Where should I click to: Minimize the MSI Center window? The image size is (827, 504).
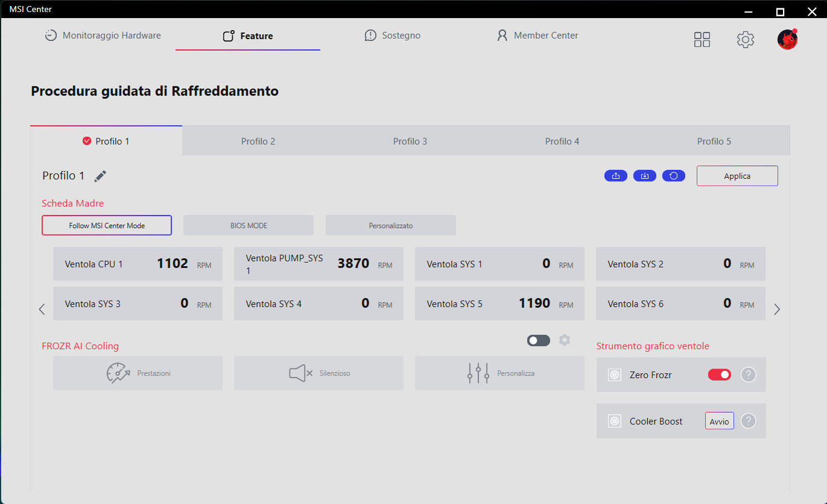(x=748, y=11)
